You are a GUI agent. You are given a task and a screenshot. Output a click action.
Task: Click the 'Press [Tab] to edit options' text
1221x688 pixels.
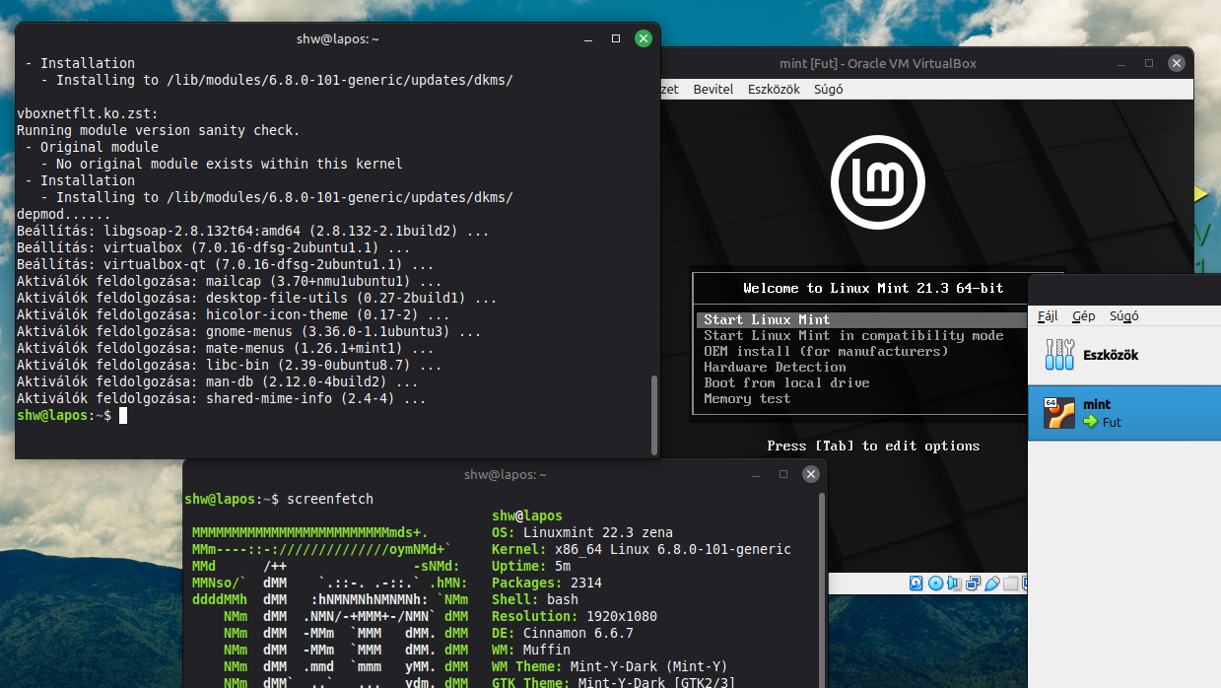coord(873,446)
